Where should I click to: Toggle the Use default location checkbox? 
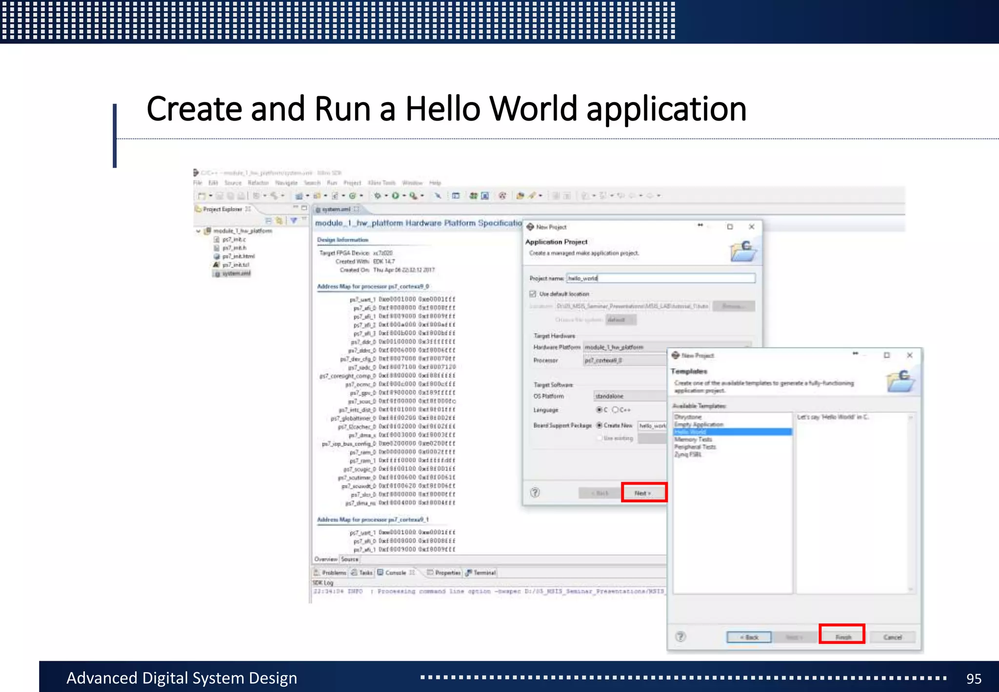[x=533, y=294]
